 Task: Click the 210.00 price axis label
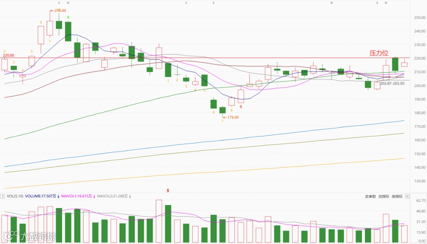[419, 72]
